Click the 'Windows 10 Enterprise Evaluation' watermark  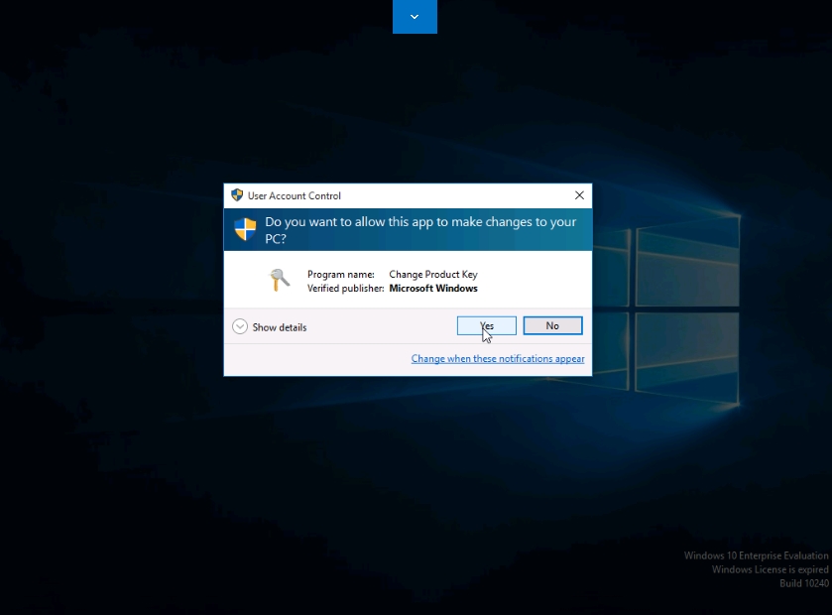click(756, 555)
